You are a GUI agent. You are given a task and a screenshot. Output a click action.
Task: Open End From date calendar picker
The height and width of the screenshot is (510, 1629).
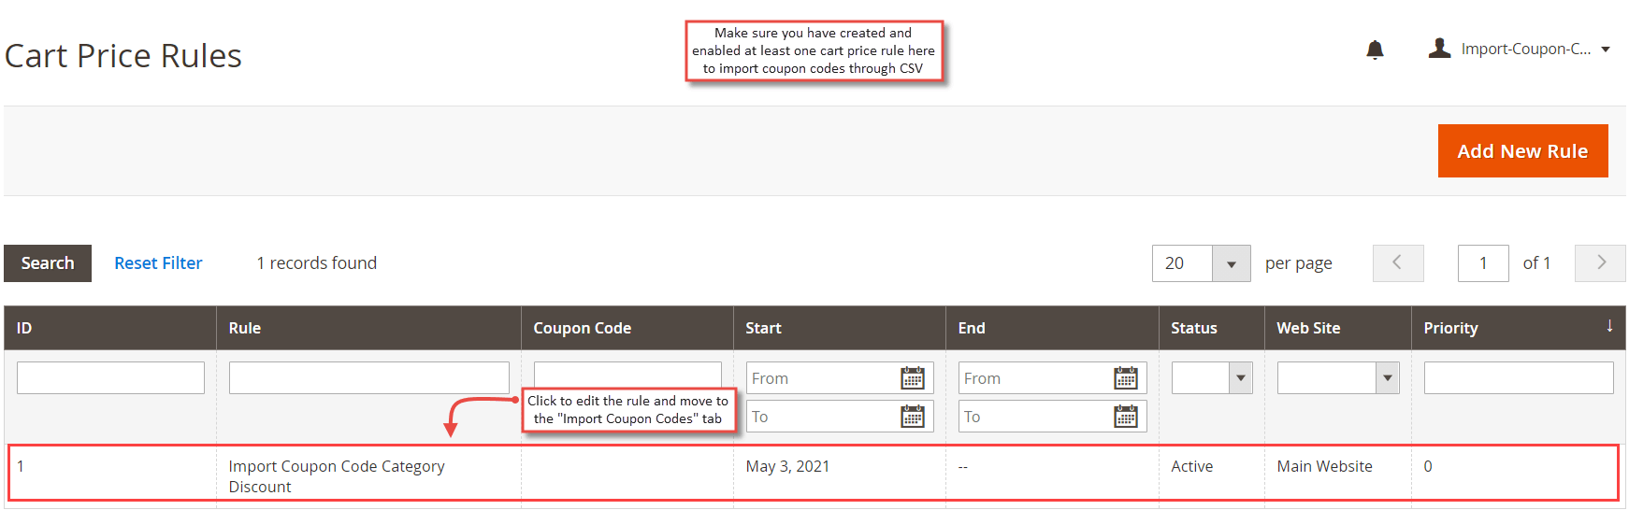[x=1126, y=378]
